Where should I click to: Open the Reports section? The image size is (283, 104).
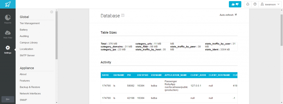click(8, 19)
